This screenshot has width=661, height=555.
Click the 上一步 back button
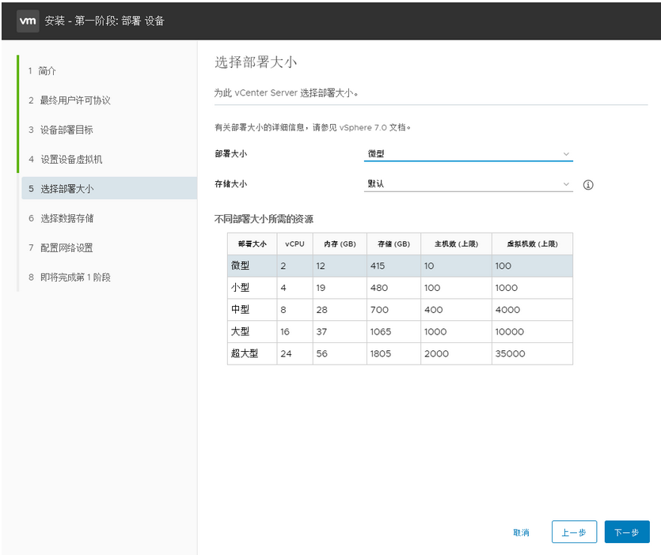[x=574, y=532]
